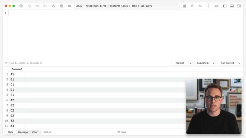Expand the arrow beside Beautify
Screen dimensions: 246x138
(214, 63)
